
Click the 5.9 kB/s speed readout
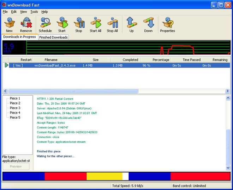click(x=9, y=48)
